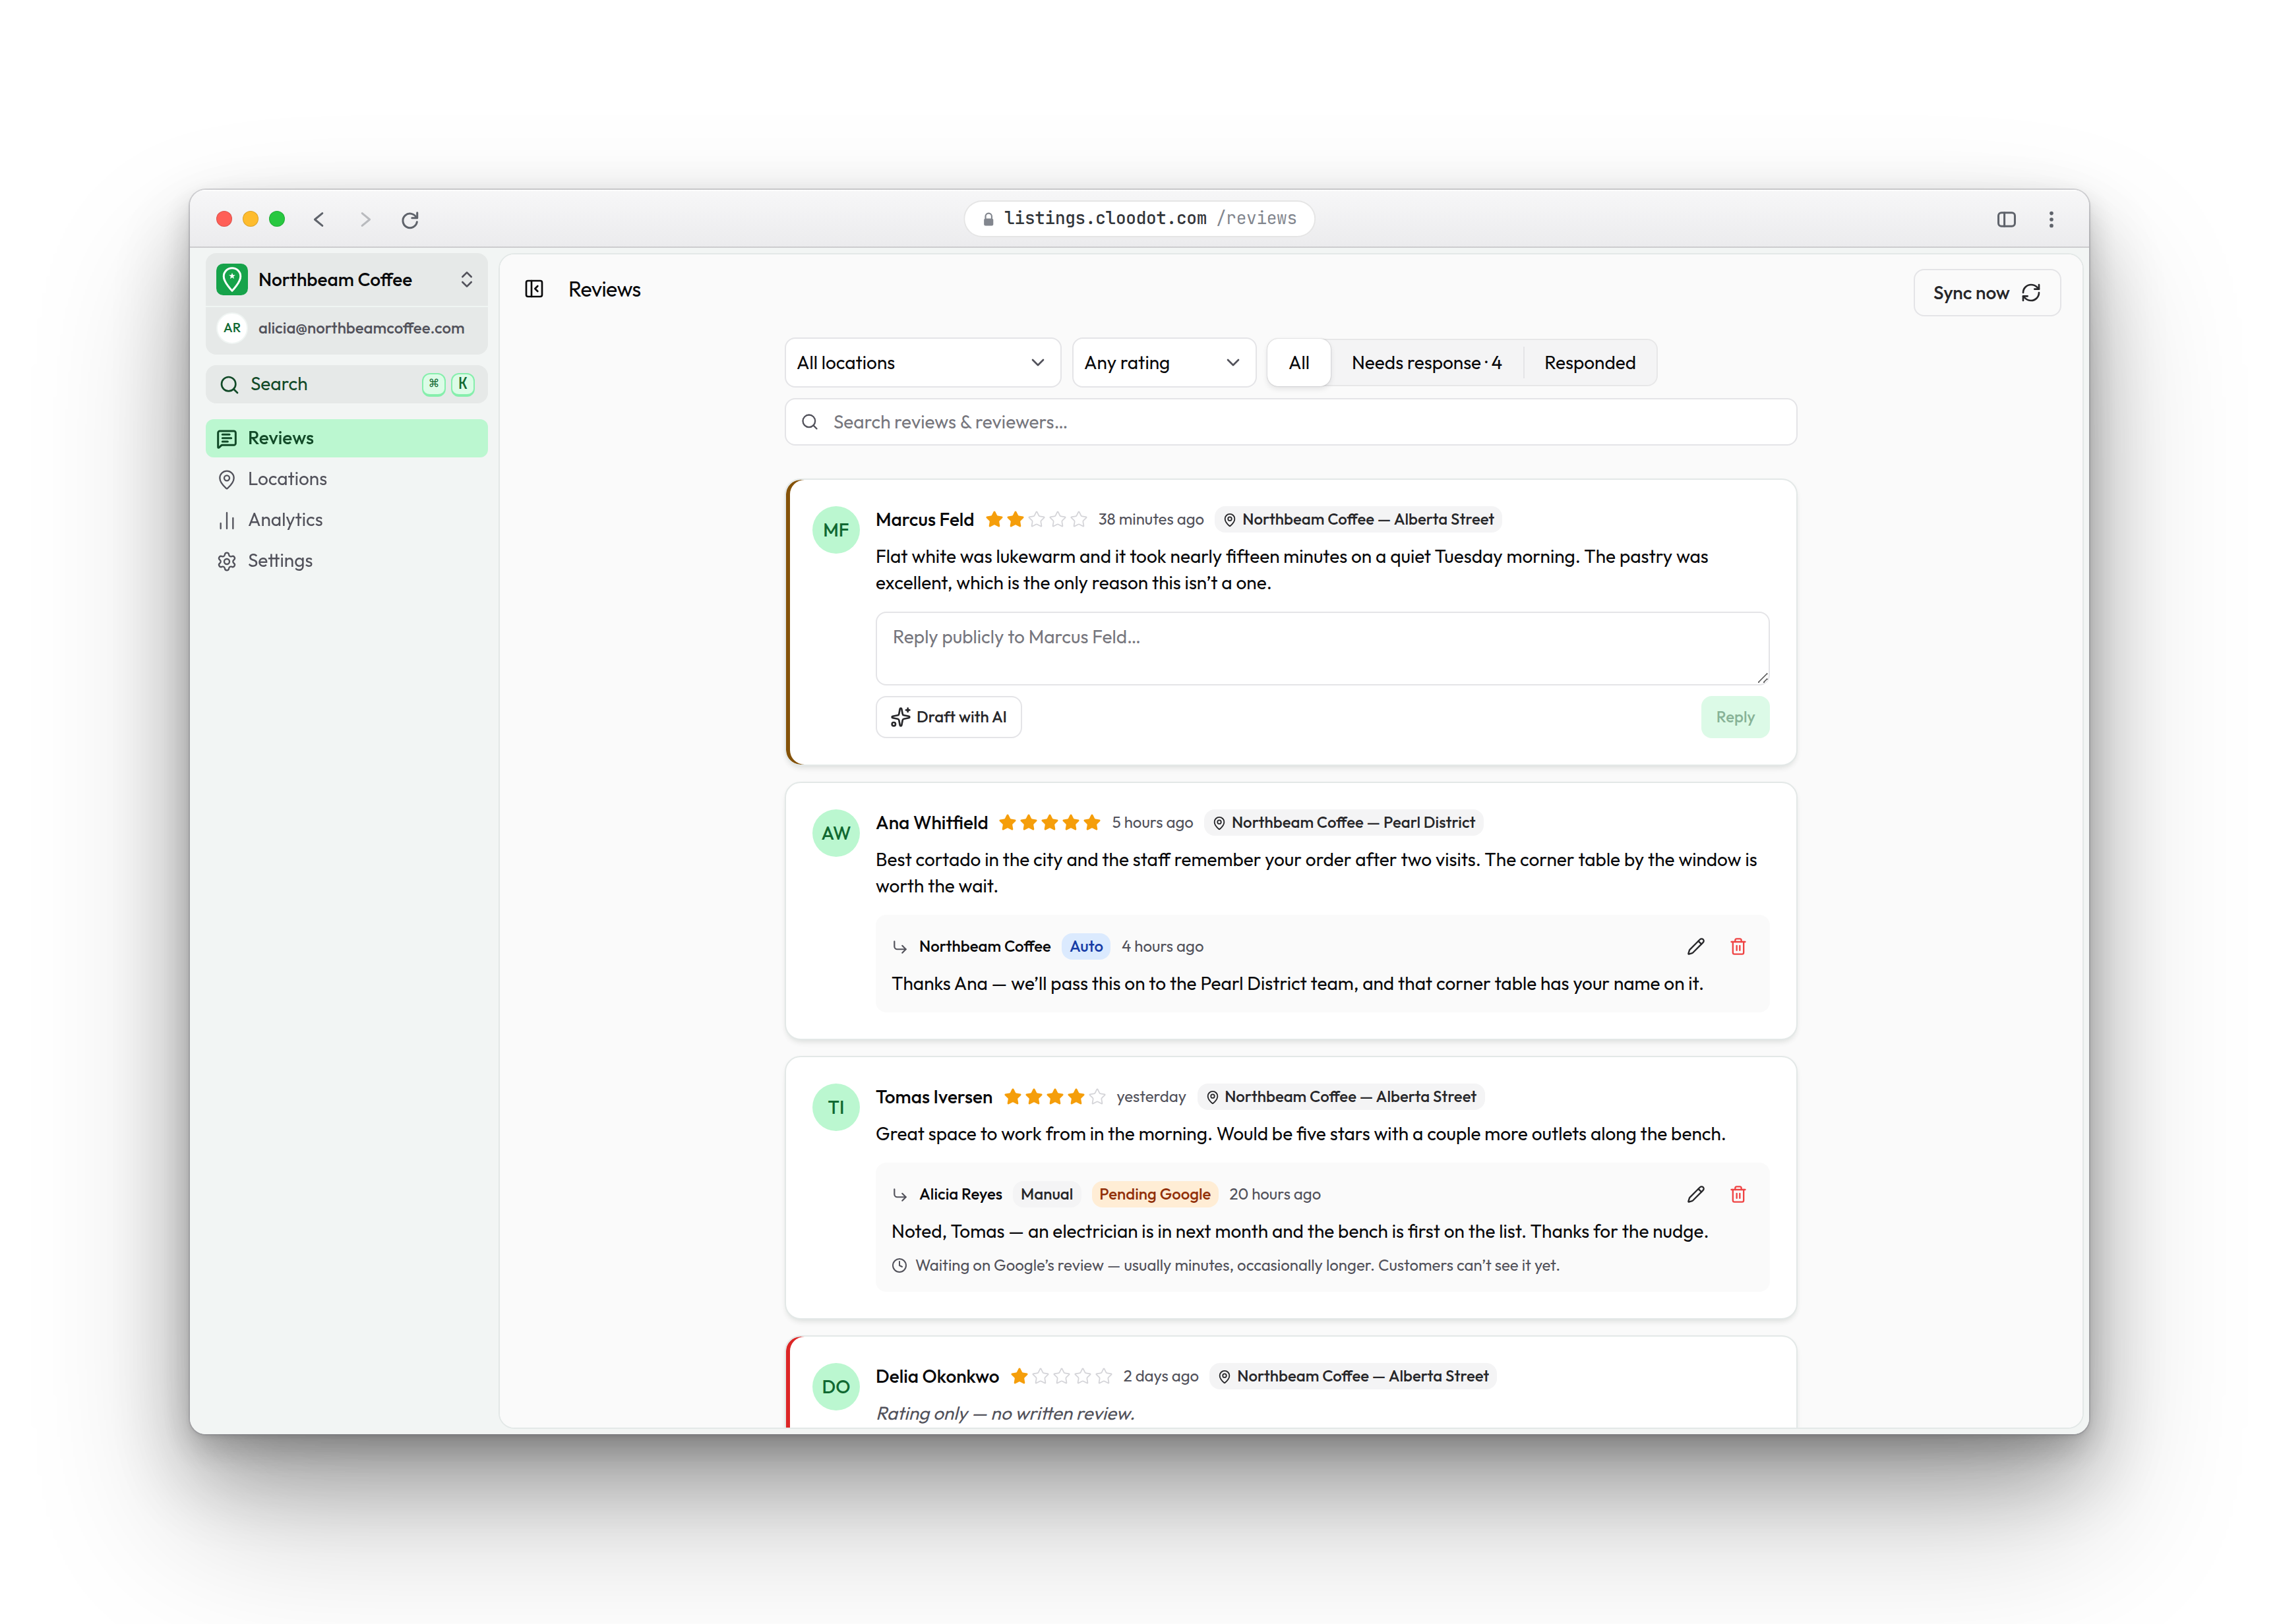This screenshot has width=2279, height=1624.
Task: Click the '38 minutes ago' timestamp
Action: (1151, 519)
